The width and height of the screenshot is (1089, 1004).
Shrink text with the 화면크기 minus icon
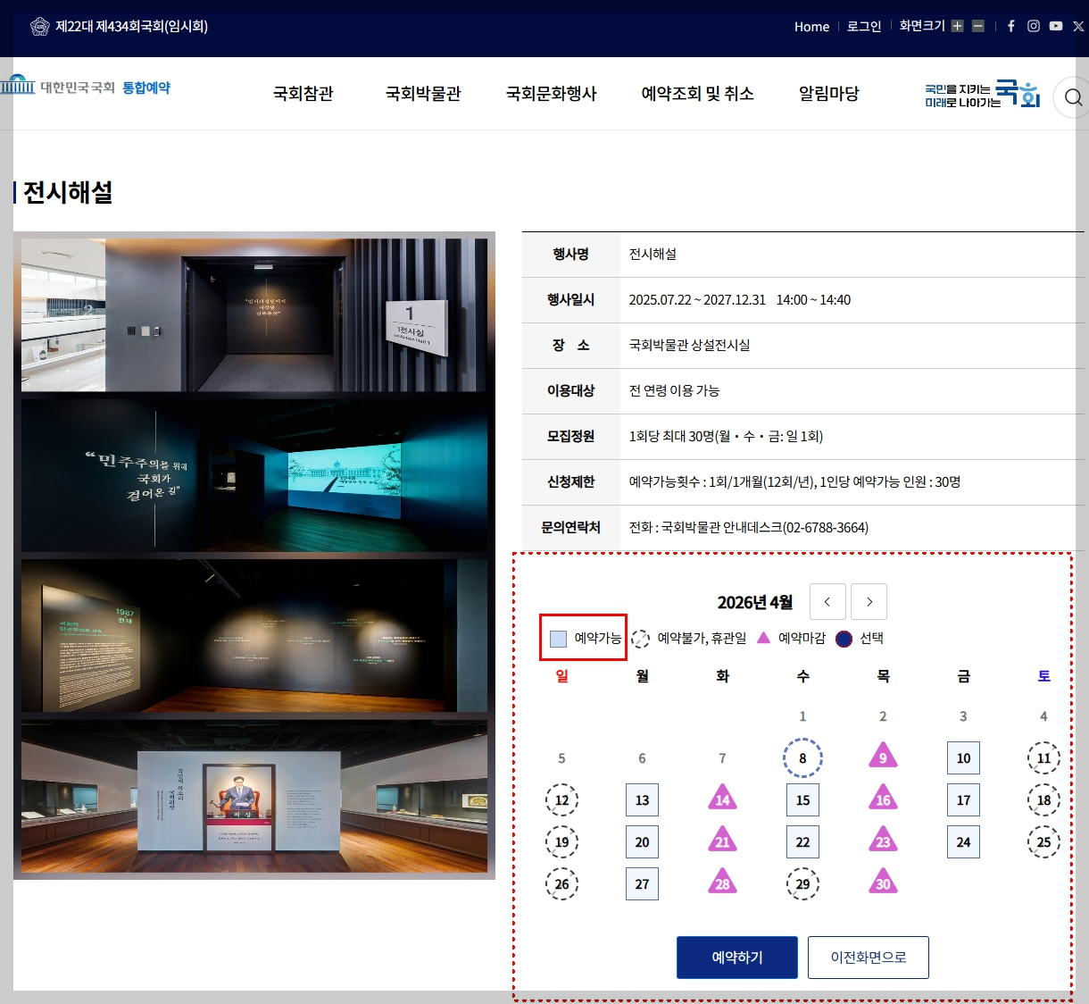tap(978, 26)
